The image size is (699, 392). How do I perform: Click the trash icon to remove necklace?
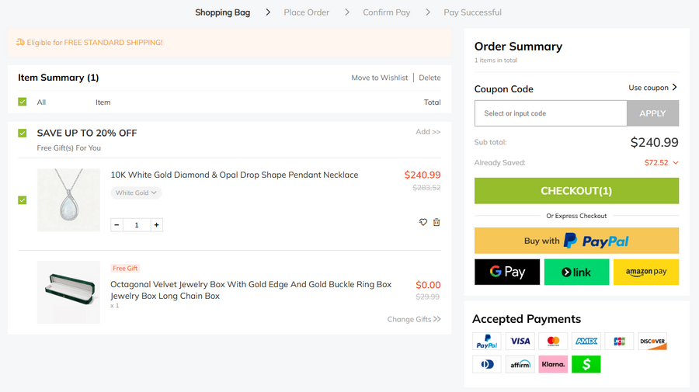click(x=436, y=222)
